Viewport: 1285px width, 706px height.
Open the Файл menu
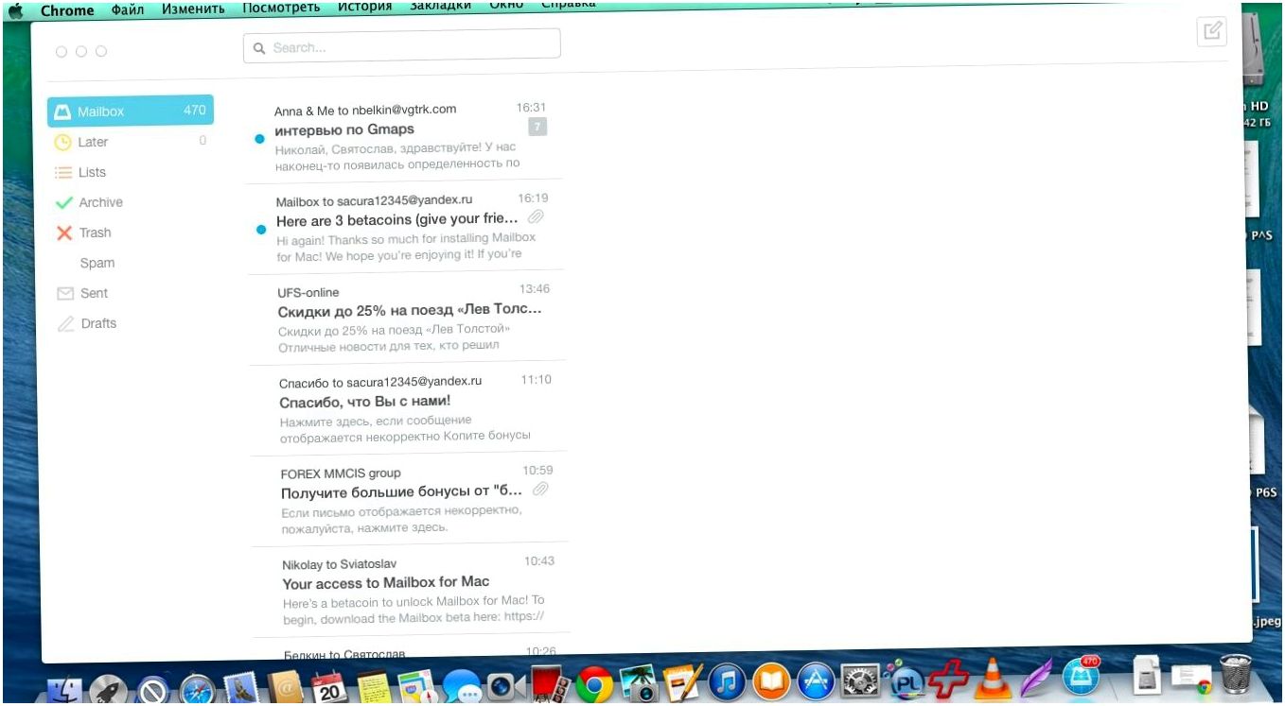(128, 9)
